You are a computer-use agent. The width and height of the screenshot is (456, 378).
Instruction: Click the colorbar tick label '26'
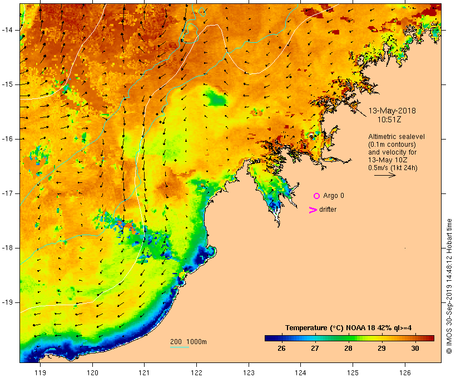pos(281,349)
